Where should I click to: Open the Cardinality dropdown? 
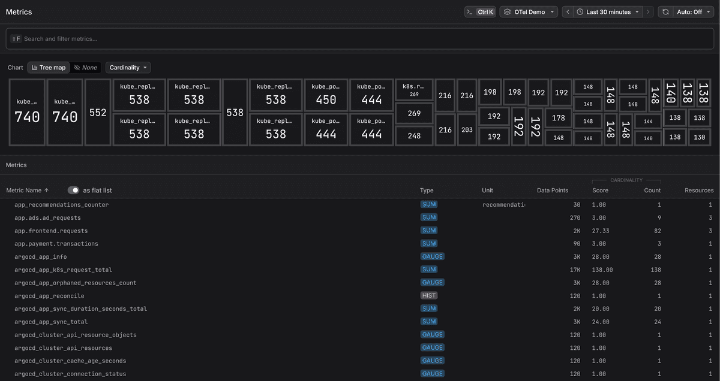128,68
